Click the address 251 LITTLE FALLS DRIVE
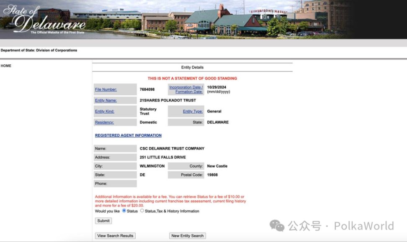The image size is (407, 242). pos(163,157)
